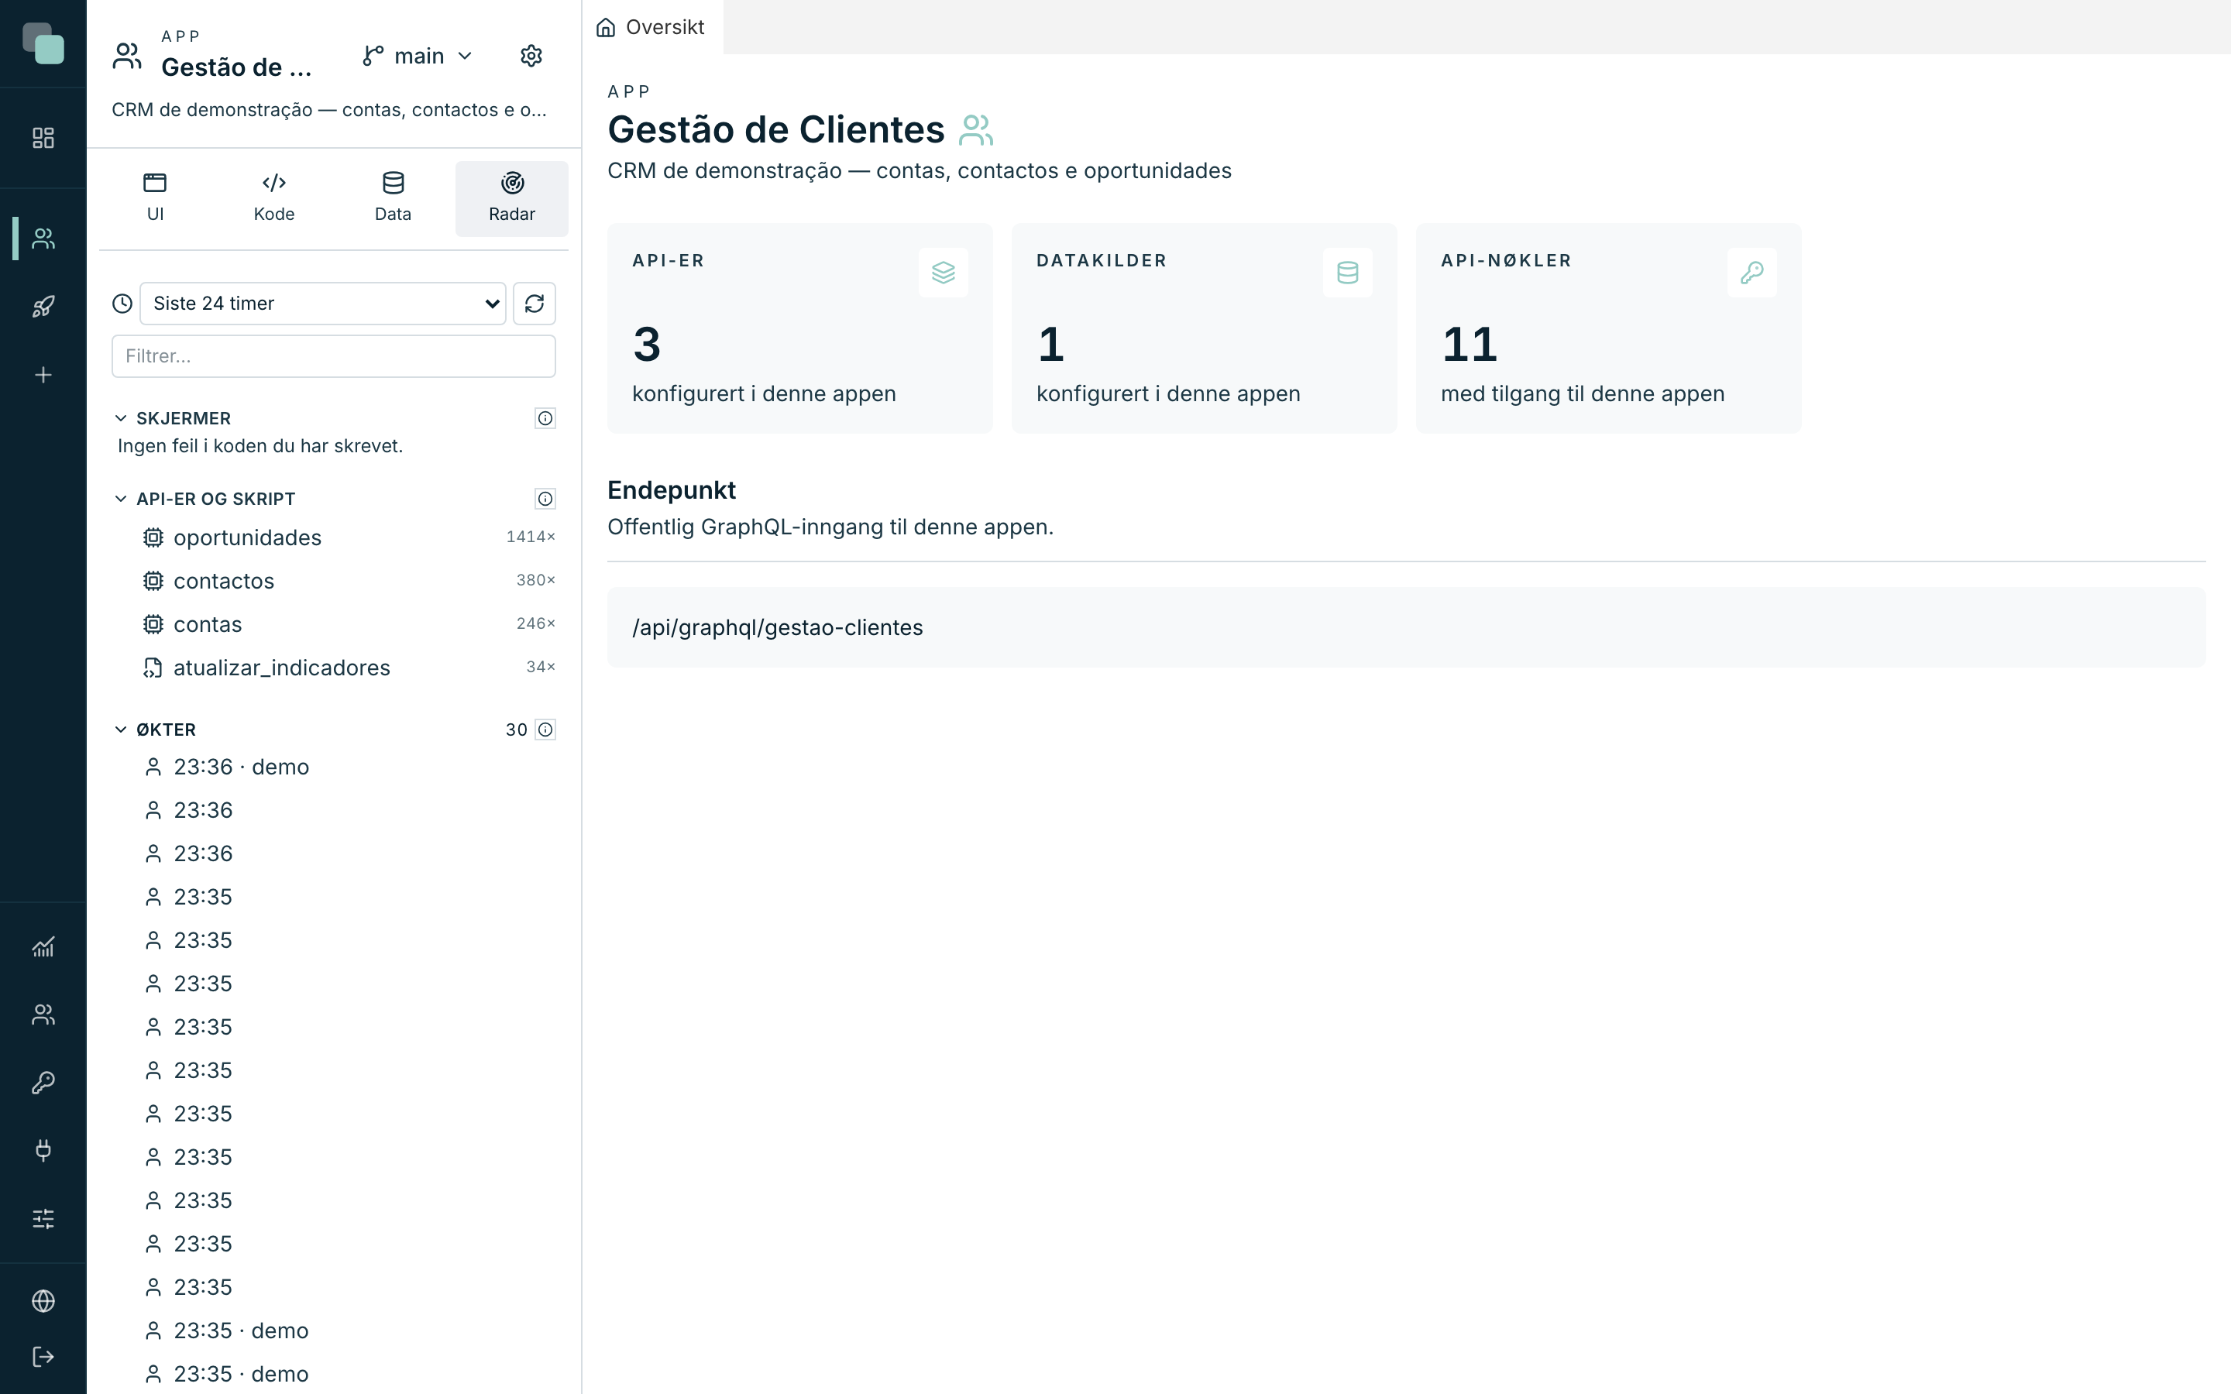Open the users icon in lower sidebar
The width and height of the screenshot is (2231, 1394).
click(x=43, y=1015)
